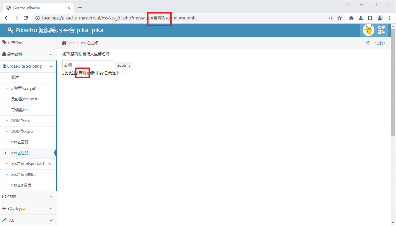Click the message text input field
This screenshot has width=396, height=226.
click(x=88, y=65)
